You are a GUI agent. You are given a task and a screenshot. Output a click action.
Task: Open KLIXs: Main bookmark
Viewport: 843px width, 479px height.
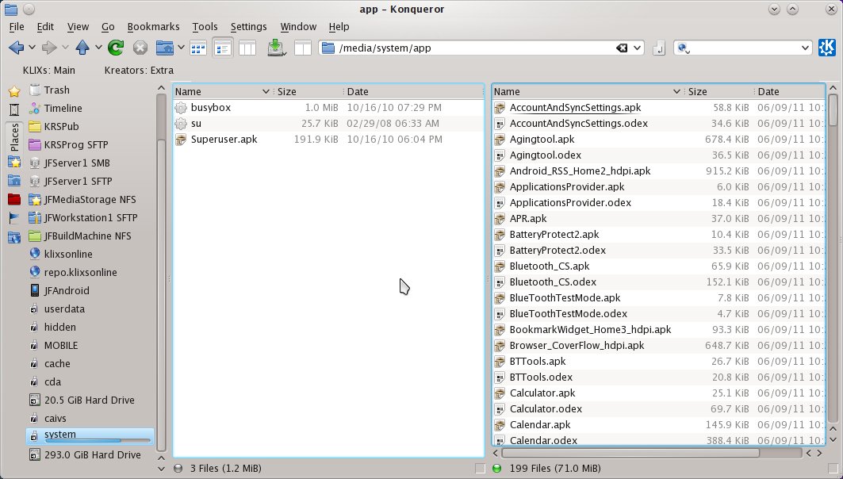coord(49,71)
